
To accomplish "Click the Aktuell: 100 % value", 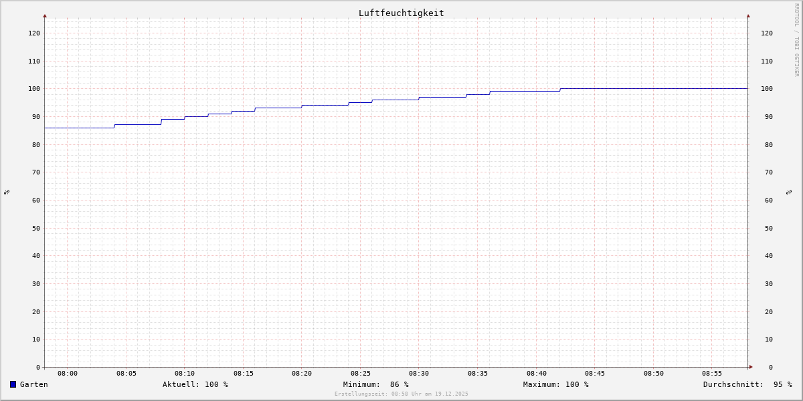I will 195,384.
